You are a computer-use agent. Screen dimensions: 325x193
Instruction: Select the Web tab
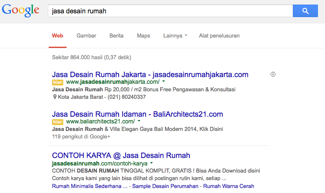57,36
